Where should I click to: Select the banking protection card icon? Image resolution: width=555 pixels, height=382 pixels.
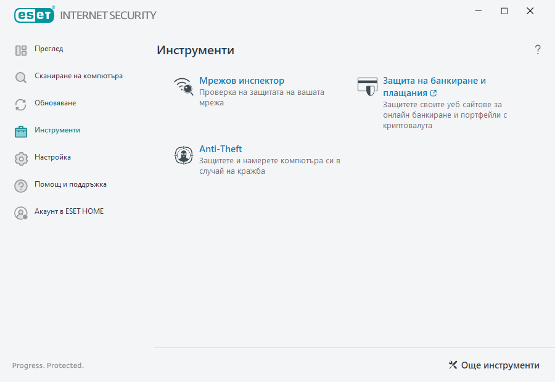click(x=367, y=86)
